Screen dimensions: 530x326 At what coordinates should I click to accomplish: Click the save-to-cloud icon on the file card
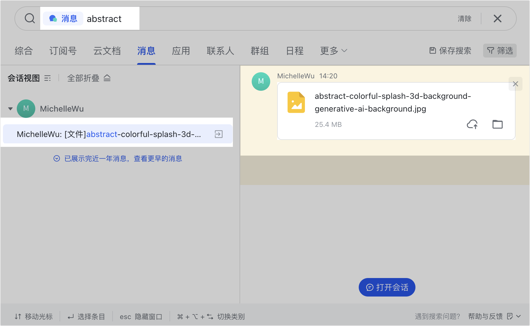[x=472, y=124]
